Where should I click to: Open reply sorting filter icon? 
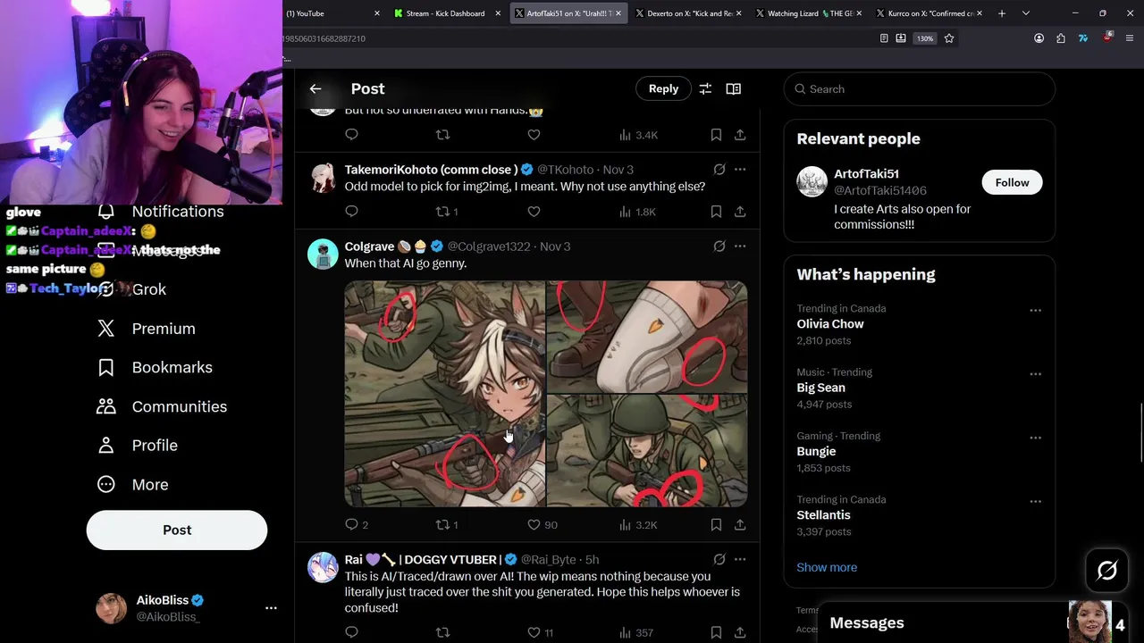point(705,88)
